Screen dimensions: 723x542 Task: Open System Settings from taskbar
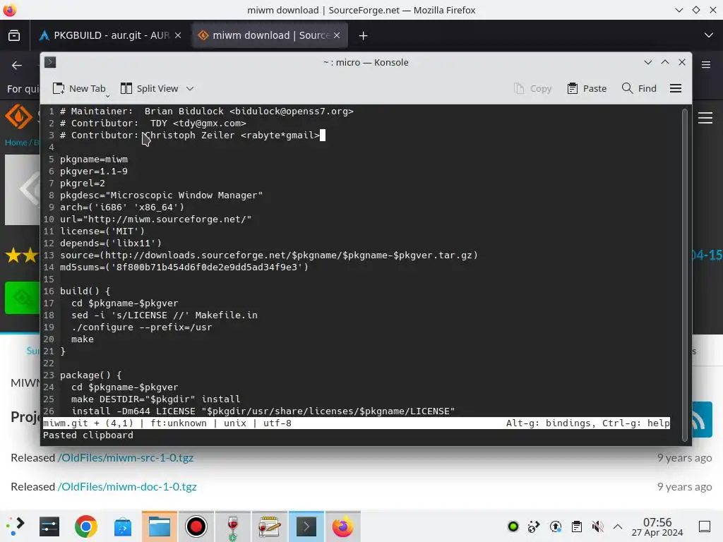(x=49, y=526)
